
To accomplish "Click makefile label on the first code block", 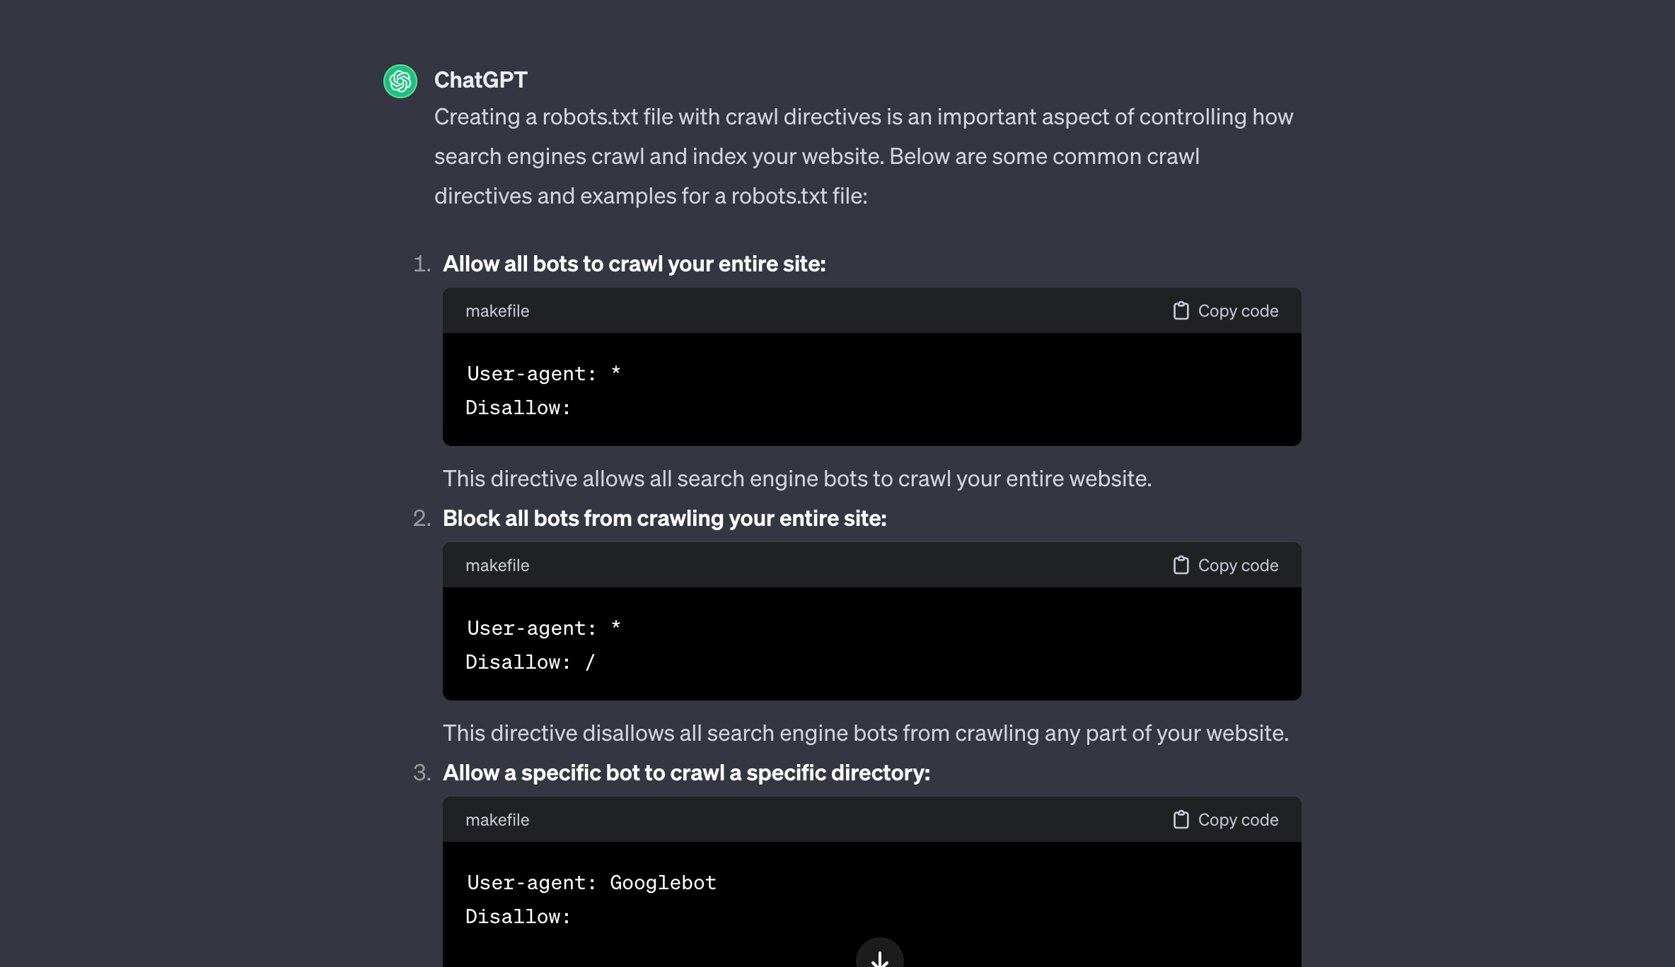I will 497,311.
